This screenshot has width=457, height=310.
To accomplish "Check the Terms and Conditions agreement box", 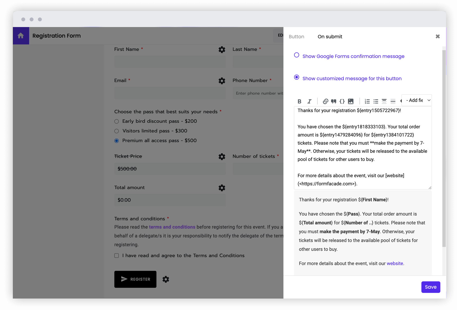I will pos(116,255).
